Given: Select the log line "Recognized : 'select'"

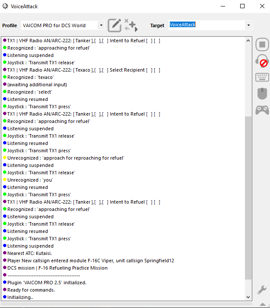Looking at the screenshot, I should click(28, 92).
